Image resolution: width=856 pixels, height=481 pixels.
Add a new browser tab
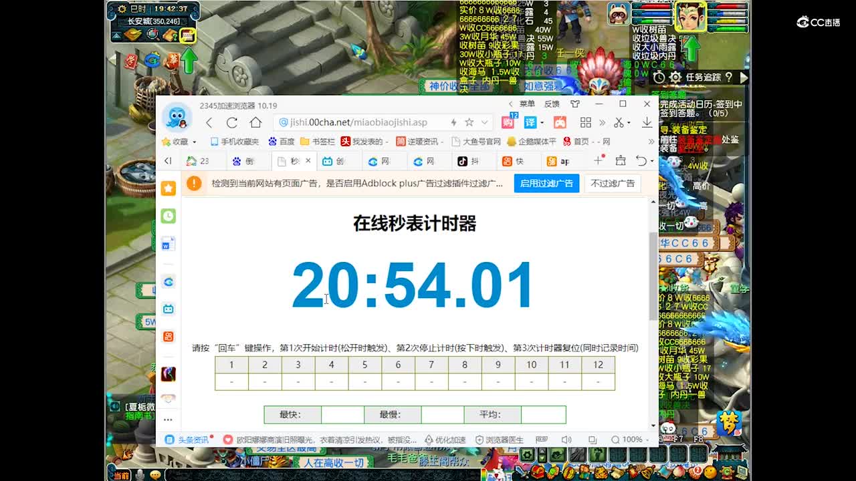pos(599,160)
